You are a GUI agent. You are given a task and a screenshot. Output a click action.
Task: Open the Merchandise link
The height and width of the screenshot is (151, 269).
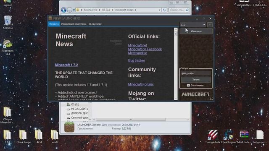coord(137,53)
